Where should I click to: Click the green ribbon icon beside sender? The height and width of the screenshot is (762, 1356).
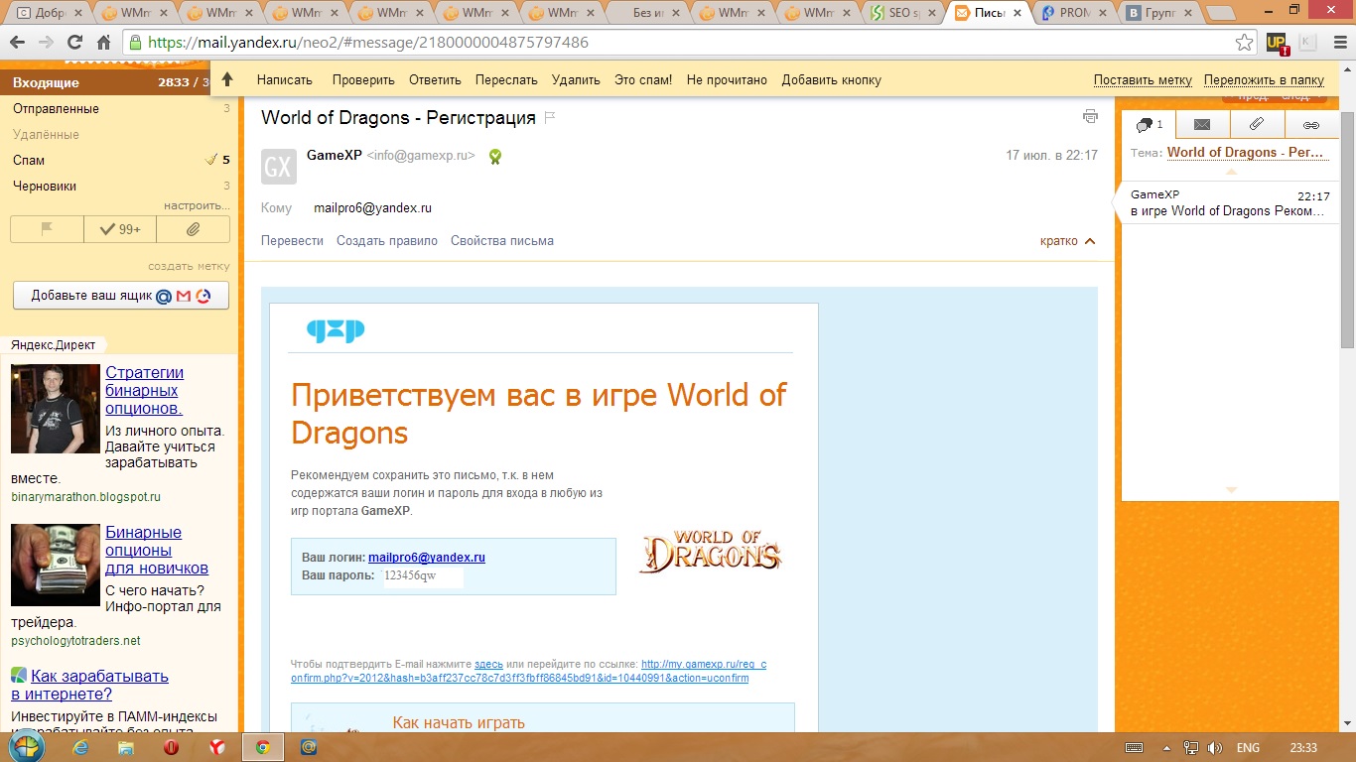[x=494, y=156]
